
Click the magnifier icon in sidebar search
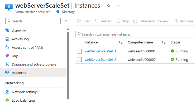pyautogui.click(x=8, y=21)
